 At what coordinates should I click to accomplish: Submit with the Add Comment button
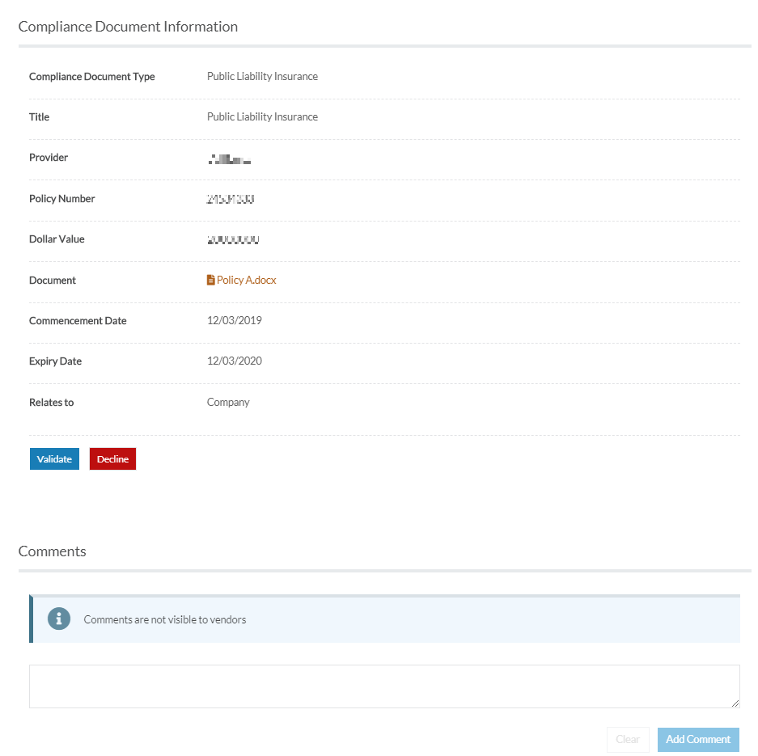(x=698, y=740)
